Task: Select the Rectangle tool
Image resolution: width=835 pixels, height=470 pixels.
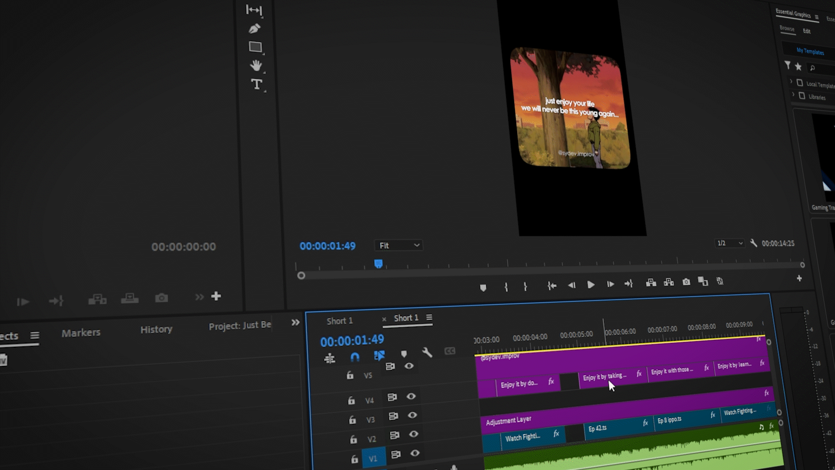Action: (x=255, y=47)
